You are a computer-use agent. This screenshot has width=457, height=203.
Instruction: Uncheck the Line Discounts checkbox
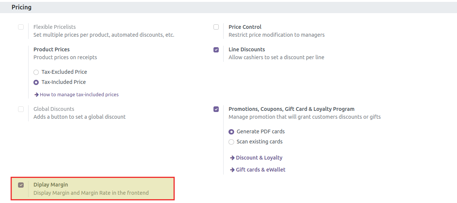[216, 49]
